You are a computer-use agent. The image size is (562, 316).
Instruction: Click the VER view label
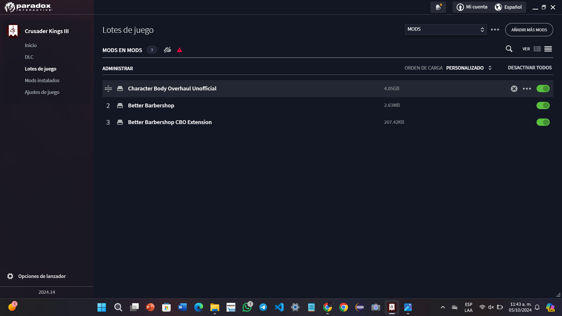(x=526, y=49)
